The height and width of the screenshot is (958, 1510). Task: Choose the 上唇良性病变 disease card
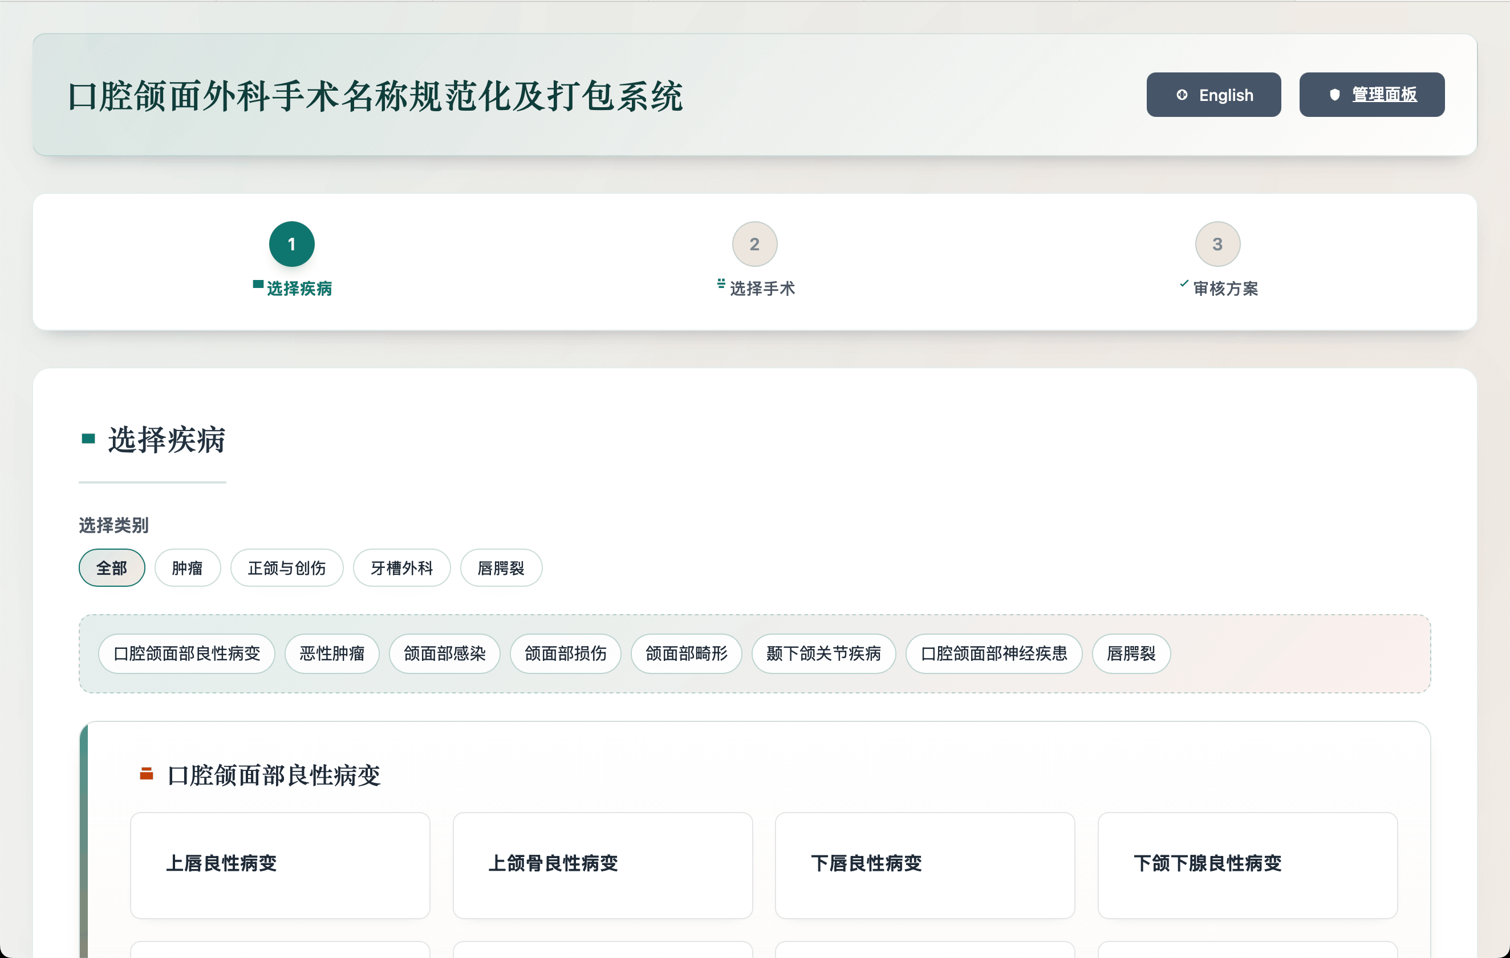pyautogui.click(x=281, y=866)
